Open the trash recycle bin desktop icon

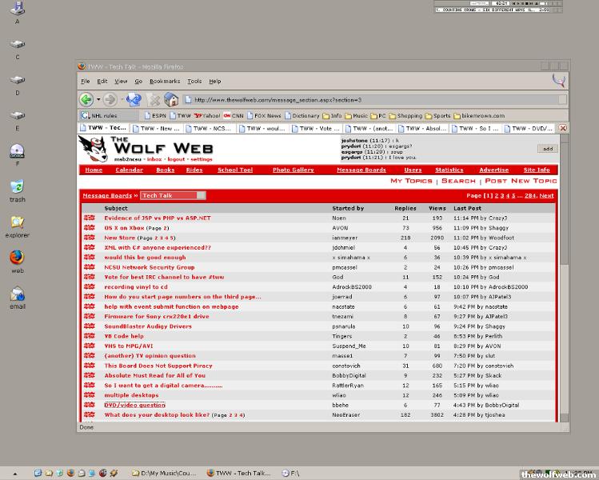17,188
